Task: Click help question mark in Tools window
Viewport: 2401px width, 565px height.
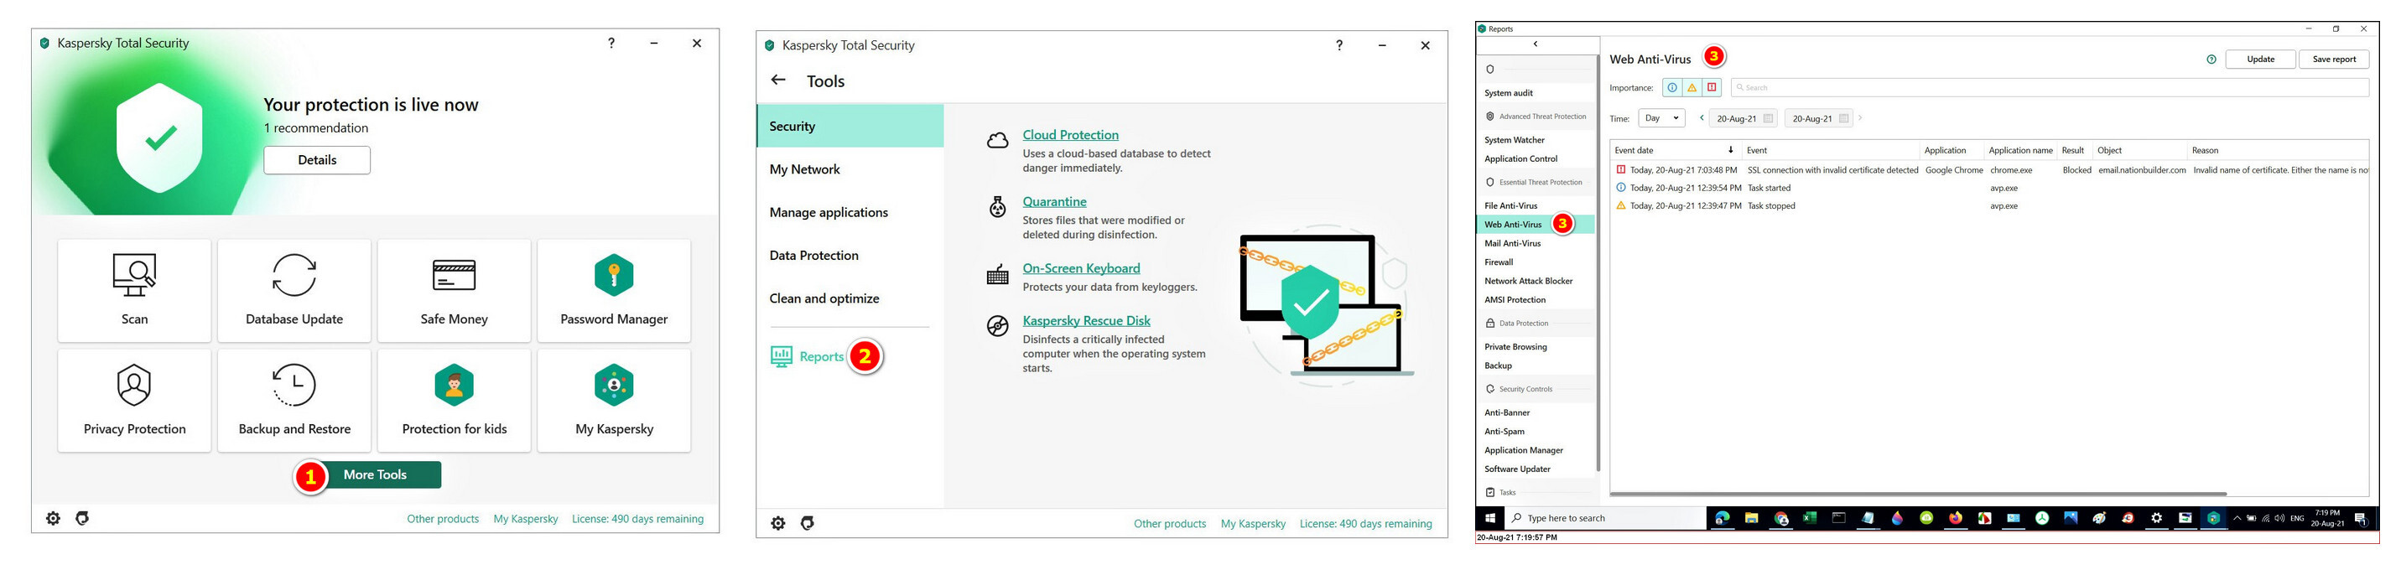Action: pos(1339,44)
